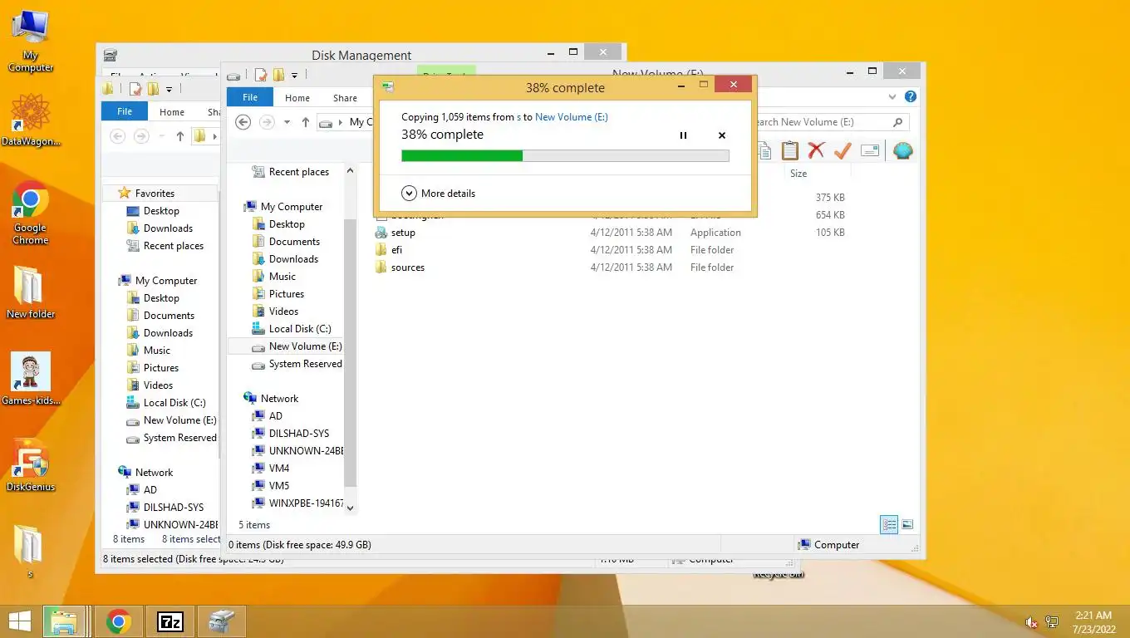Click the orange checkmark Properties icon

pos(843,150)
